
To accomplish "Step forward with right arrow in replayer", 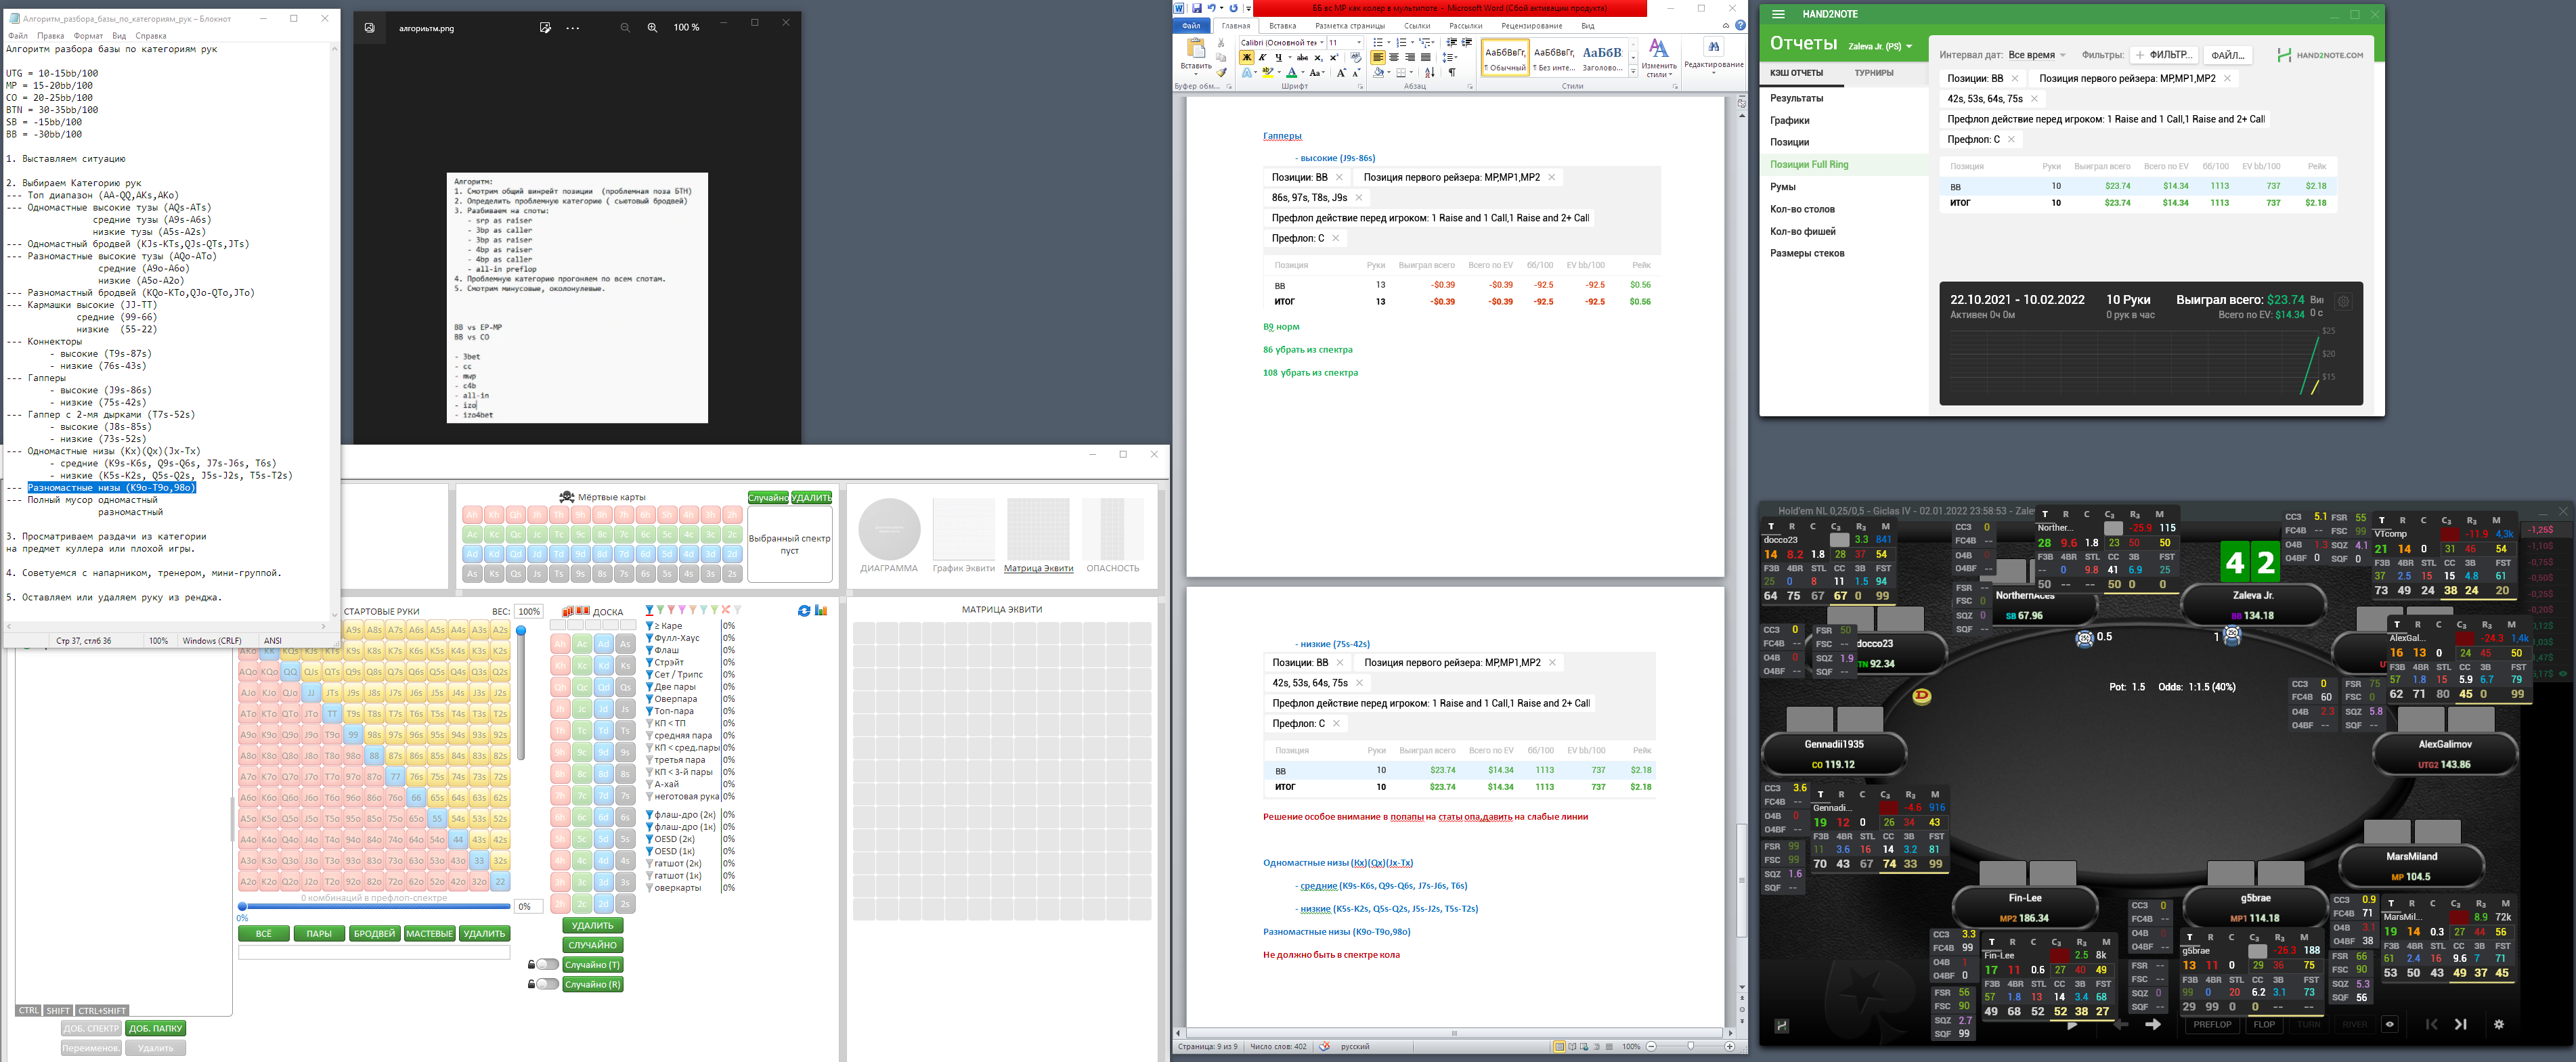I will [2154, 1025].
